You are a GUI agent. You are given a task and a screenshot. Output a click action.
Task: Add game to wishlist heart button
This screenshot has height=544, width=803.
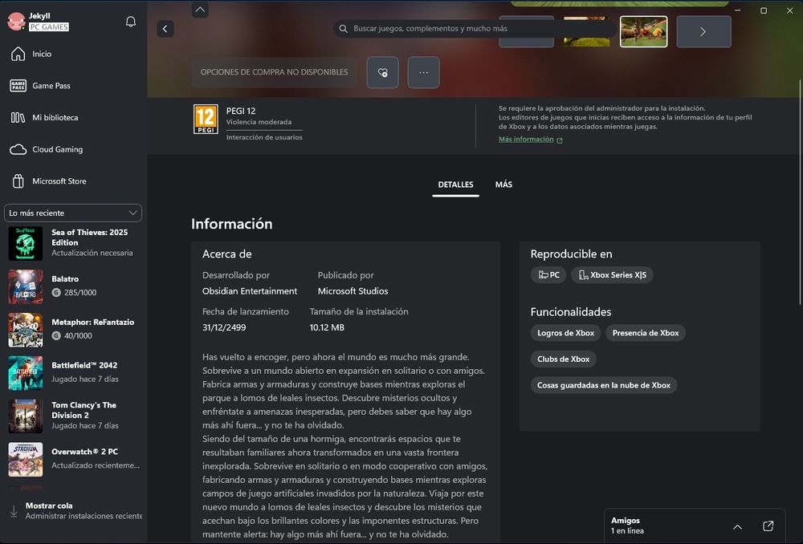pos(382,72)
